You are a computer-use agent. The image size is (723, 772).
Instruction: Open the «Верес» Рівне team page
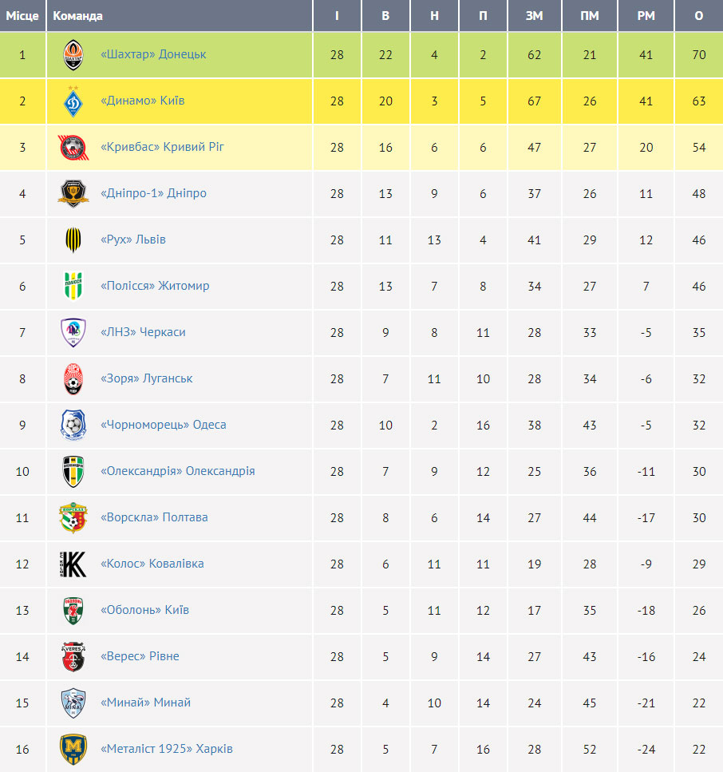tap(140, 656)
